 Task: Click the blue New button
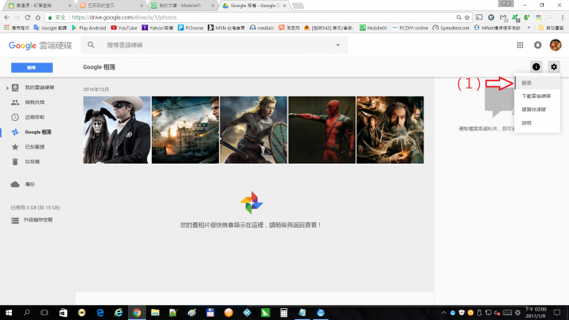[x=32, y=67]
